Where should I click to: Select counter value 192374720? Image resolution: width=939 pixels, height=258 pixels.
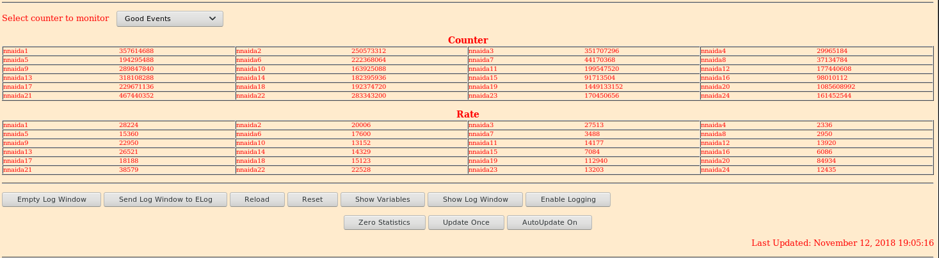tap(369, 87)
